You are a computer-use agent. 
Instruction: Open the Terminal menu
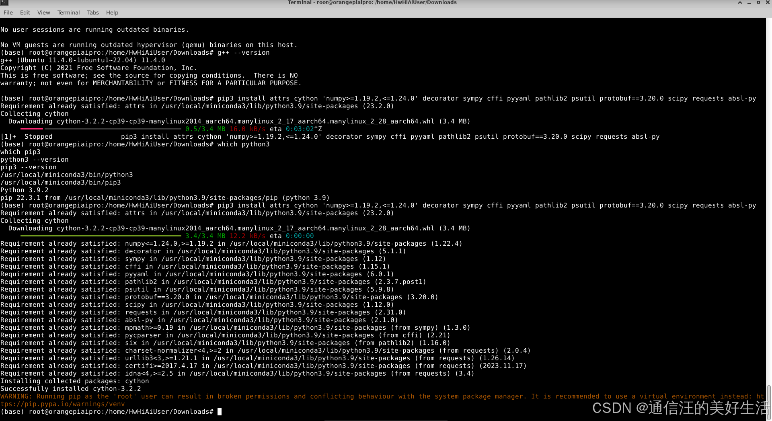pyautogui.click(x=68, y=12)
